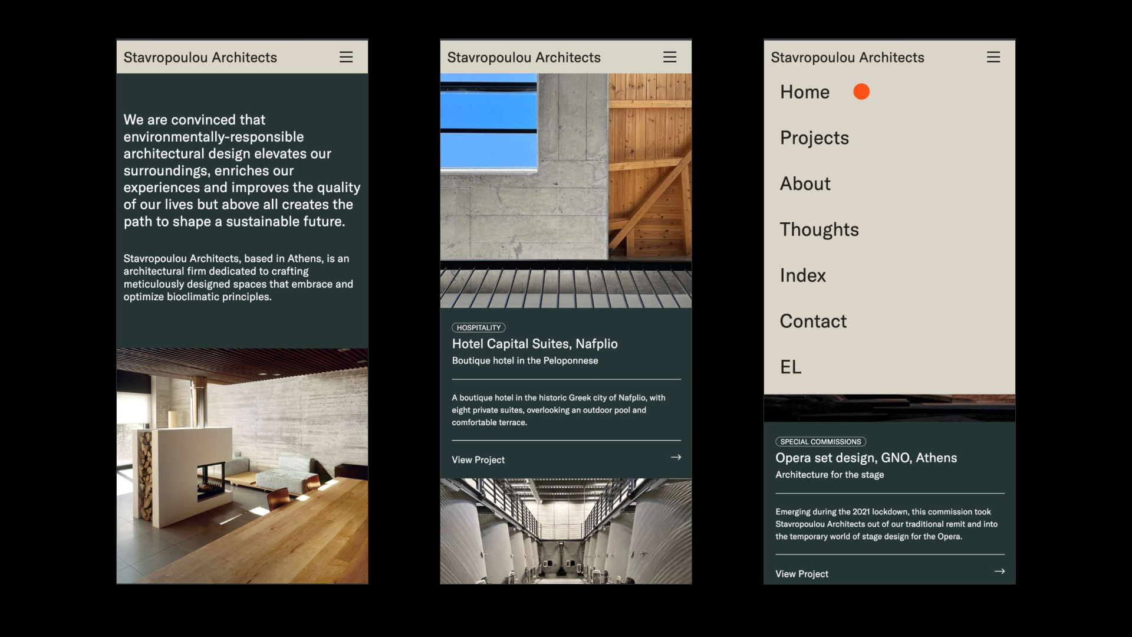Screen dimensions: 1132x637
Task: Click arrow icon beside Opera set design View Project
Action: tap(999, 572)
